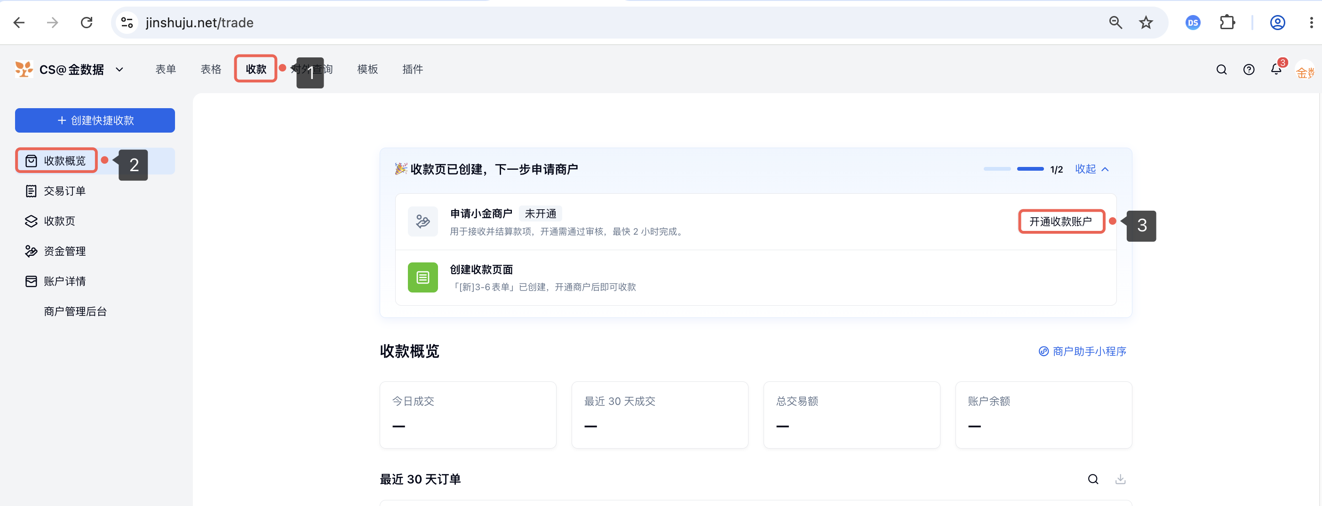Click the 今日成交 stat card
This screenshot has height=506, width=1322.
coord(468,415)
